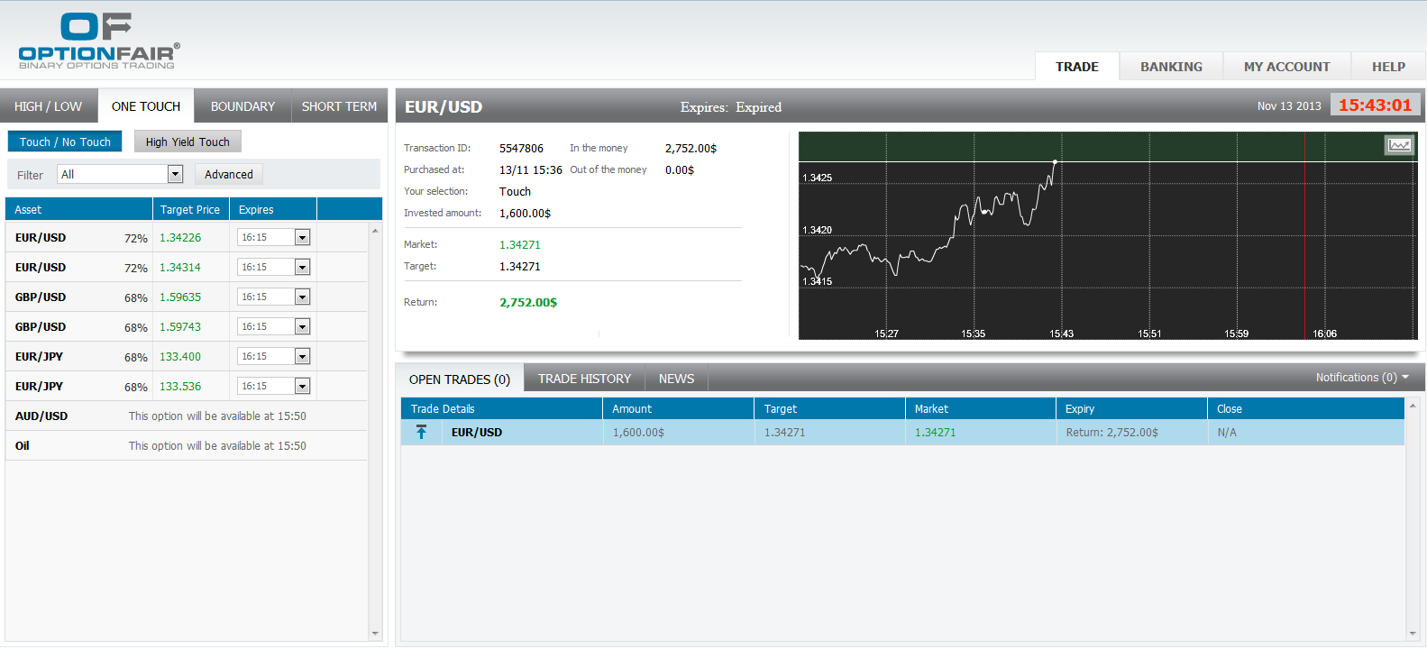Go to the BANKING section
The height and width of the screenshot is (649, 1427).
click(x=1171, y=67)
